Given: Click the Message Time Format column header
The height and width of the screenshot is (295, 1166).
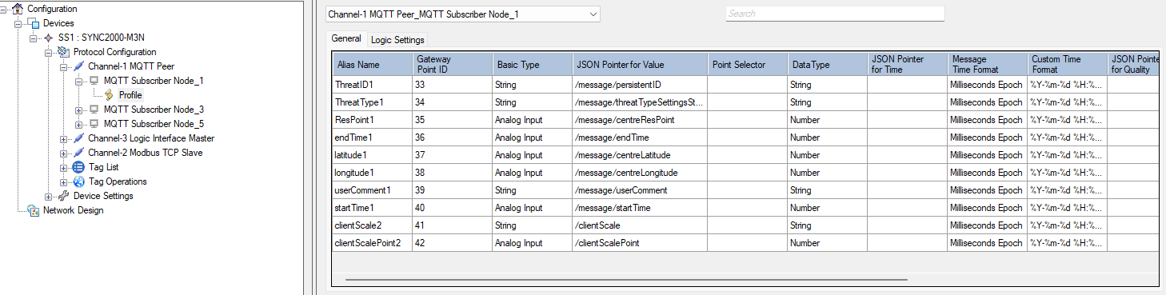Looking at the screenshot, I should click(987, 64).
